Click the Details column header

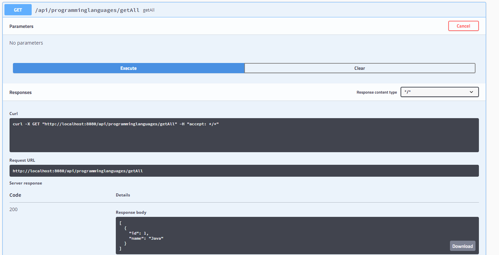click(123, 195)
